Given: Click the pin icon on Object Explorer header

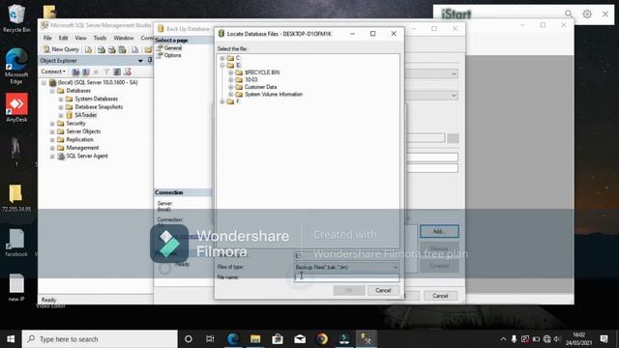Looking at the screenshot, I should tap(150, 60).
